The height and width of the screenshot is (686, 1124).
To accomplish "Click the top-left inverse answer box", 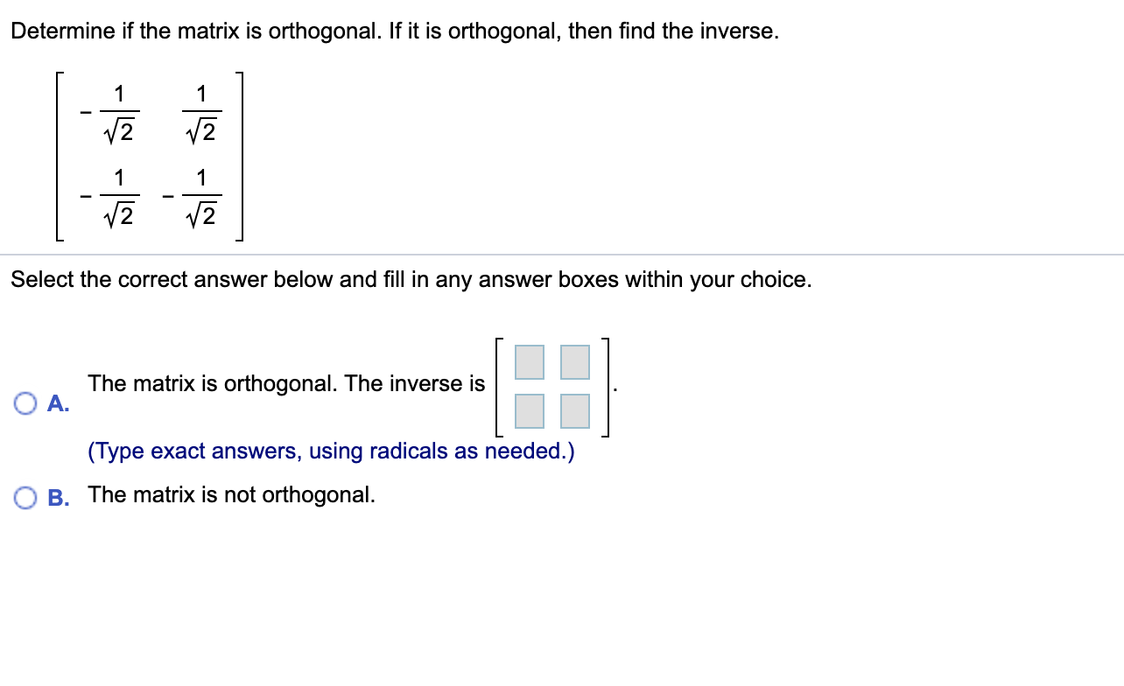I will click(530, 361).
